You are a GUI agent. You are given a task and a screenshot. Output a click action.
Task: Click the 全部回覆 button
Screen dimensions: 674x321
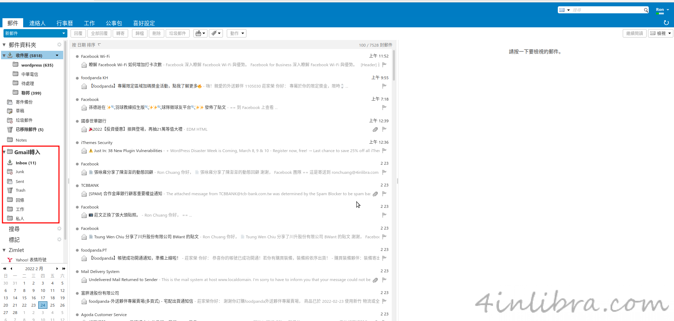(99, 33)
